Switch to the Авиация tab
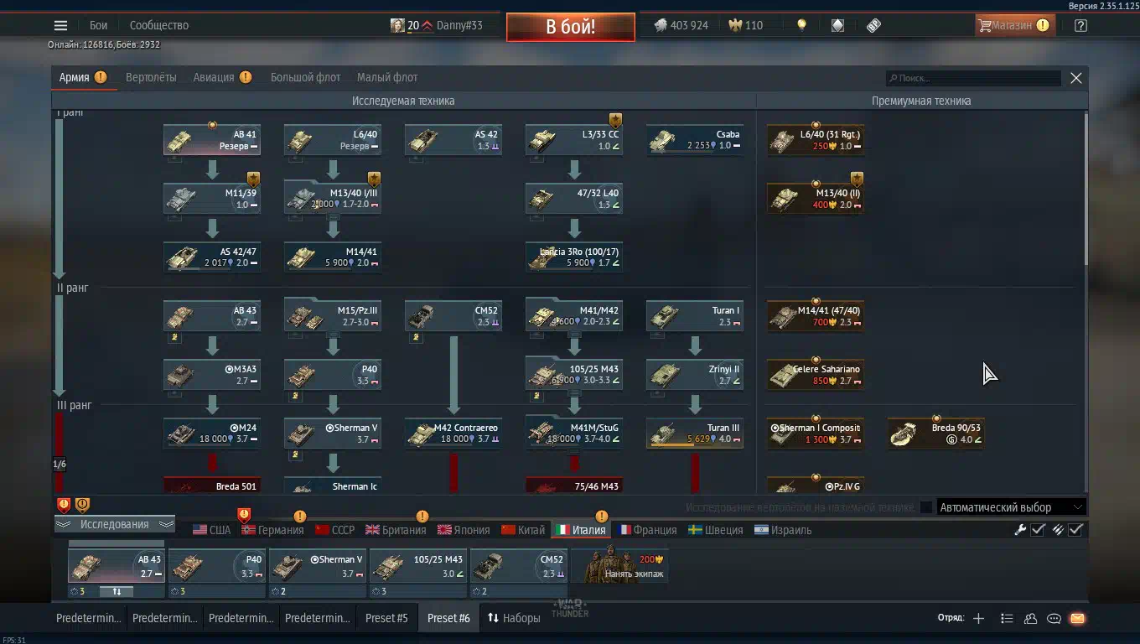The image size is (1140, 644). pyautogui.click(x=222, y=77)
